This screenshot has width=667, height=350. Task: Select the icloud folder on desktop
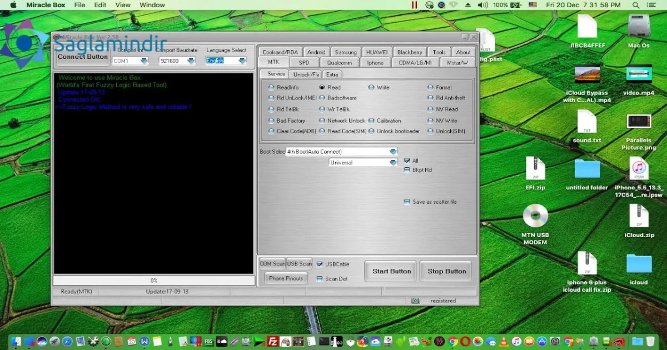pos(639,264)
